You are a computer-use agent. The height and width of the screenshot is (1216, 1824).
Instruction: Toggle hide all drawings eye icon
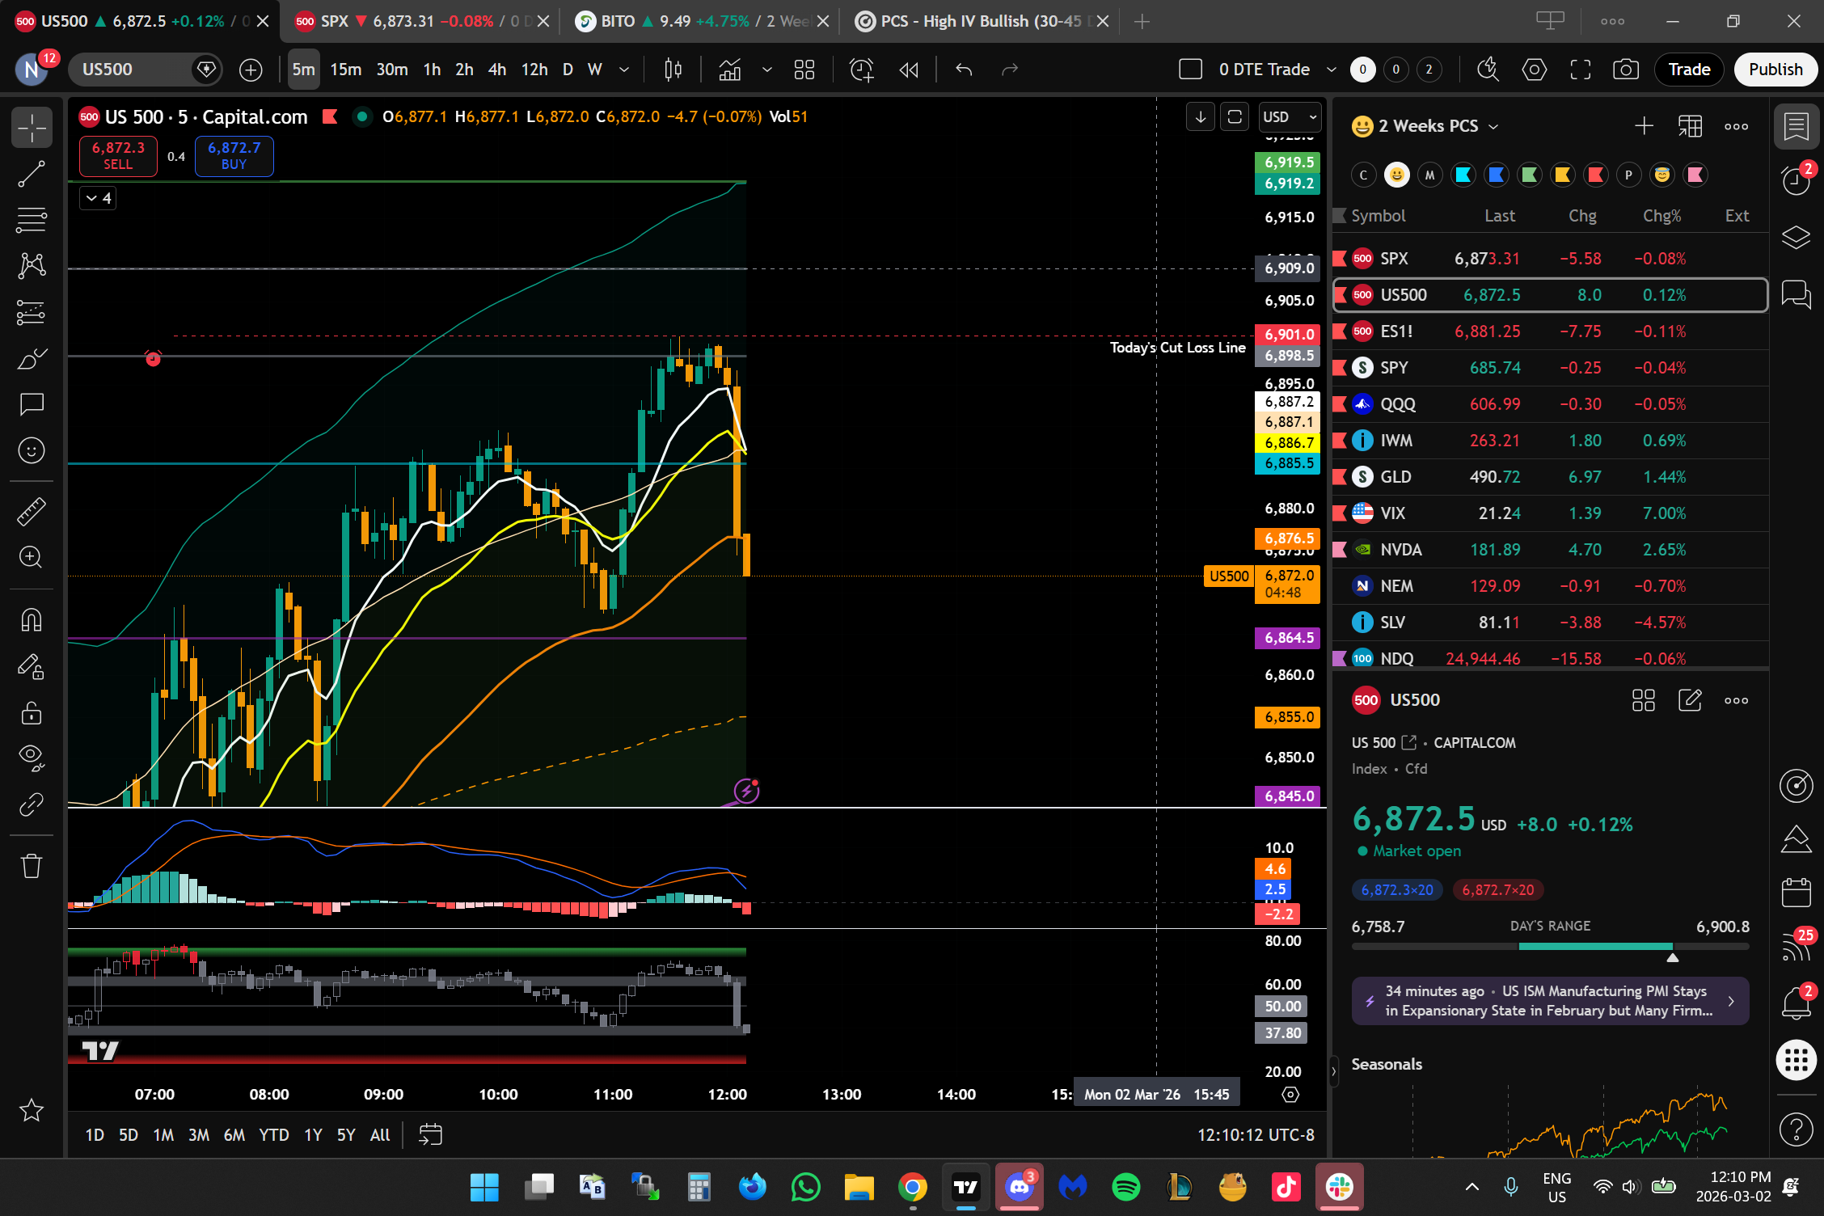point(32,757)
